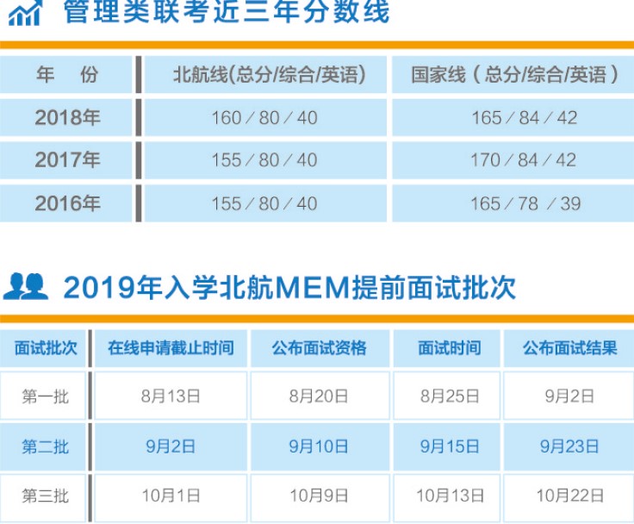Select the 170/84/42 national line cell
Image resolution: width=634 pixels, height=524 pixels.
tap(524, 160)
